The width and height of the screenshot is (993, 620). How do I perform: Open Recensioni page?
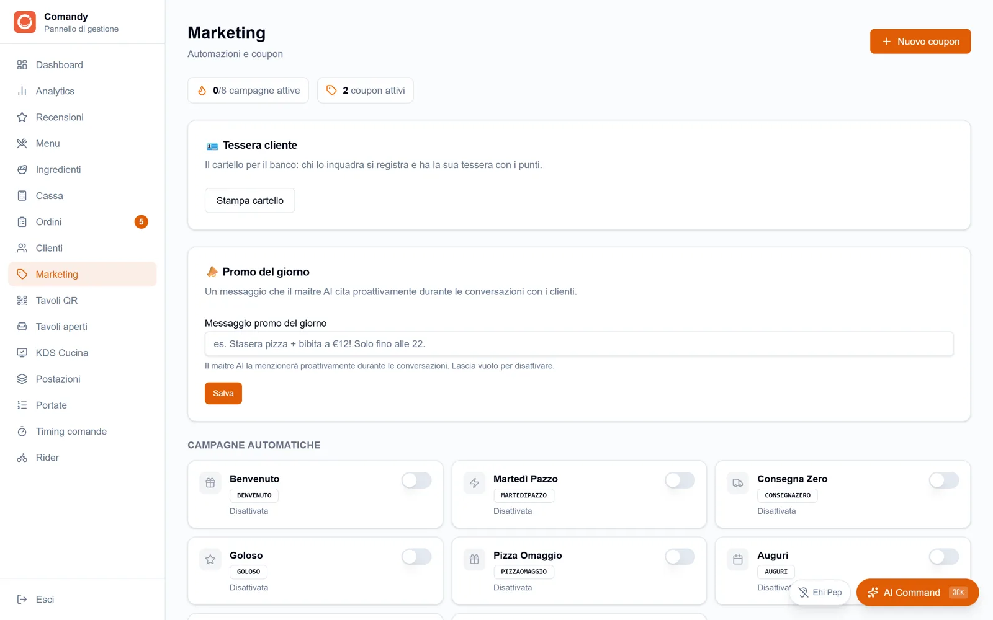pyautogui.click(x=82, y=117)
